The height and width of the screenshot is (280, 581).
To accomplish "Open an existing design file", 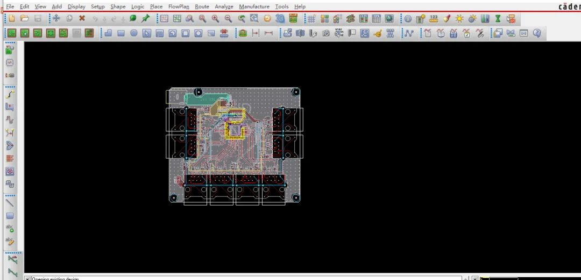I will pyautogui.click(x=24, y=18).
